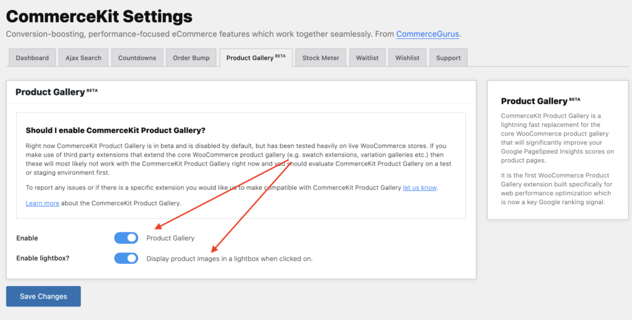This screenshot has width=632, height=320.
Task: Click the Product Gallery BETA tab
Action: tap(256, 57)
